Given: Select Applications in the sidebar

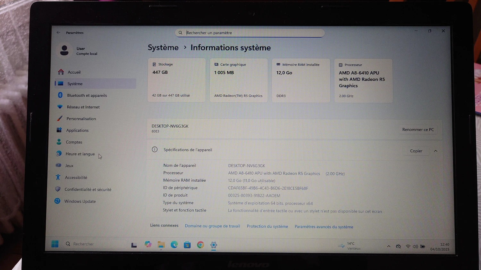Looking at the screenshot, I should [77, 131].
